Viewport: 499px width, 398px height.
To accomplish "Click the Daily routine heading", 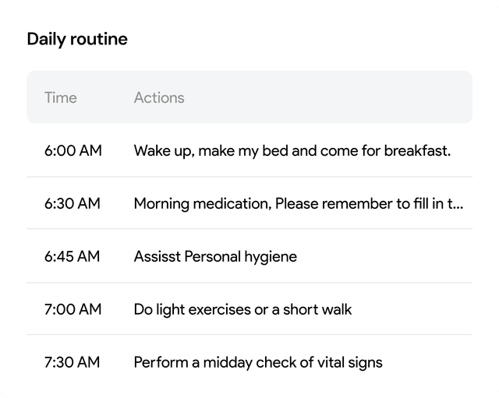I will 77,40.
